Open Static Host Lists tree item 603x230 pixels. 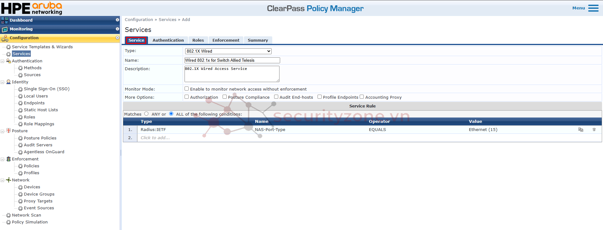point(41,110)
